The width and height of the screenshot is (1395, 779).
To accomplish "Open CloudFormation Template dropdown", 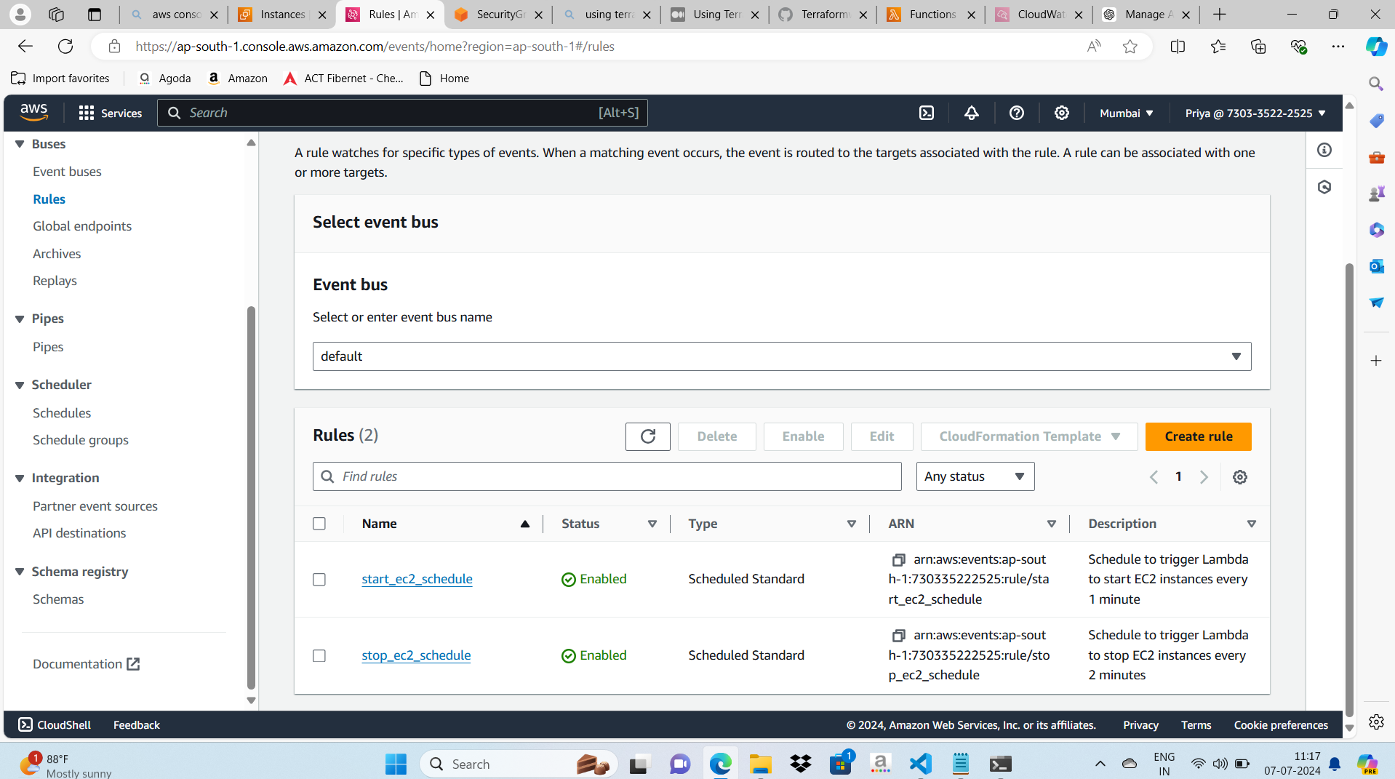I will (x=1029, y=436).
